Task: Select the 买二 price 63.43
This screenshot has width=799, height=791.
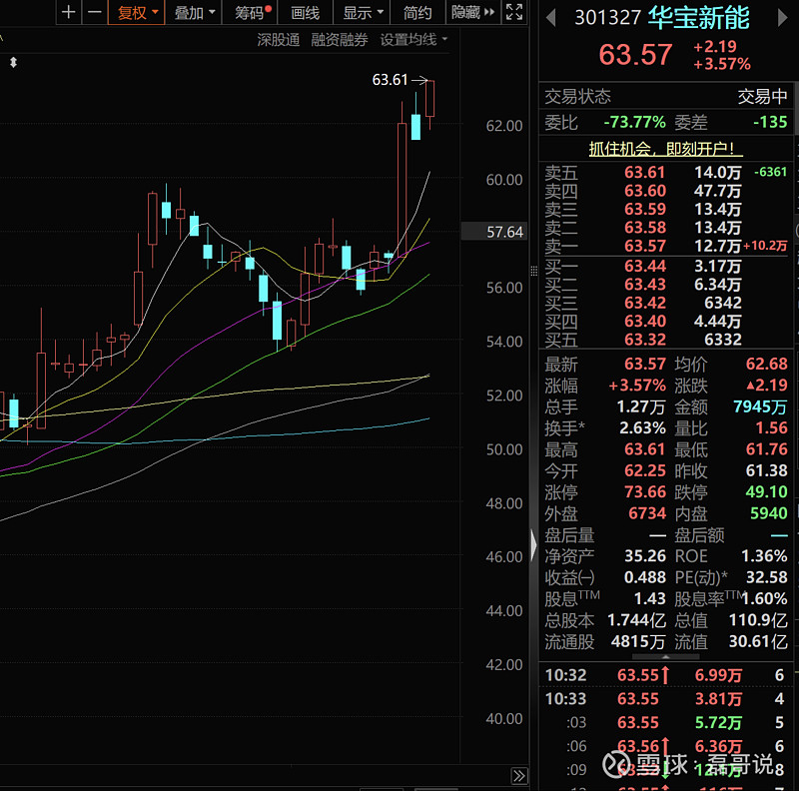Action: tap(645, 284)
